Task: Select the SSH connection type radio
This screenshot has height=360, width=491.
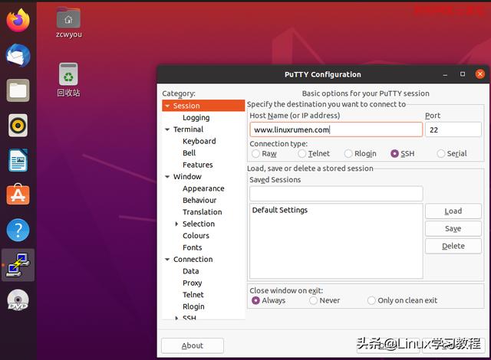Action: click(394, 153)
